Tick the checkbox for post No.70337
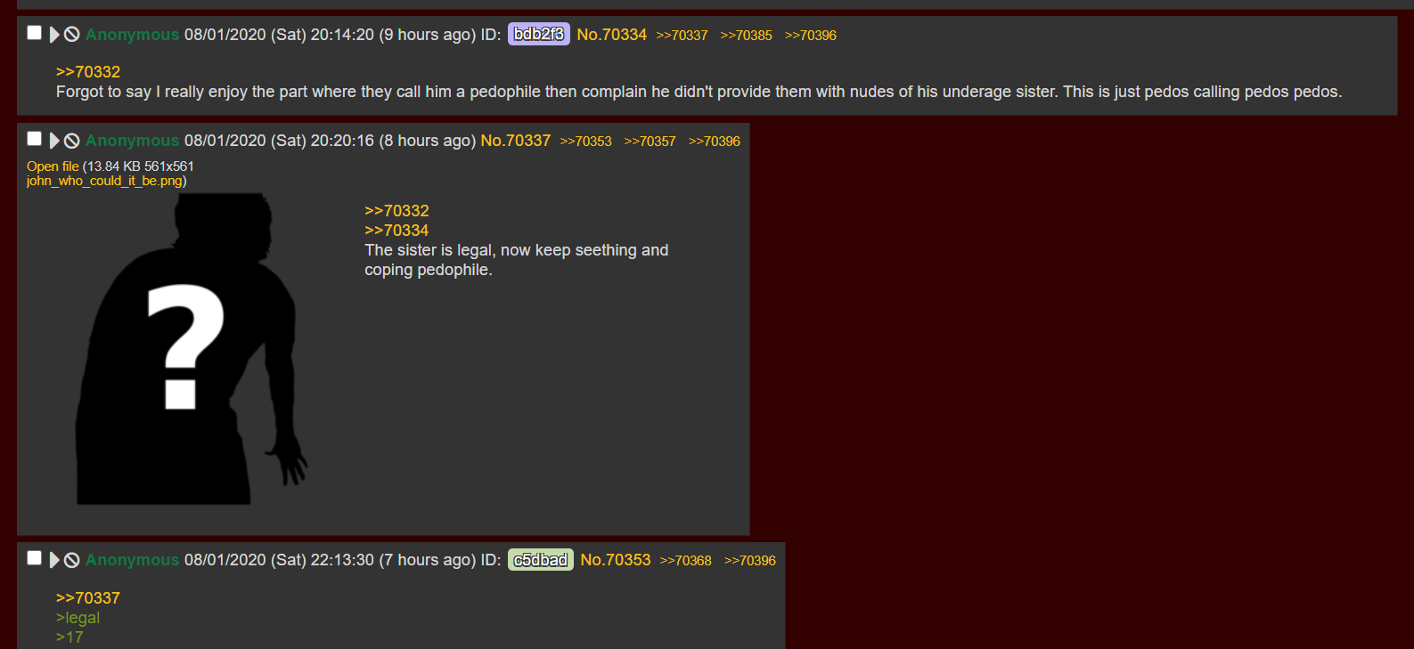 pos(35,139)
